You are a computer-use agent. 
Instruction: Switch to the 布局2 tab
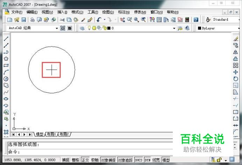[64, 134]
